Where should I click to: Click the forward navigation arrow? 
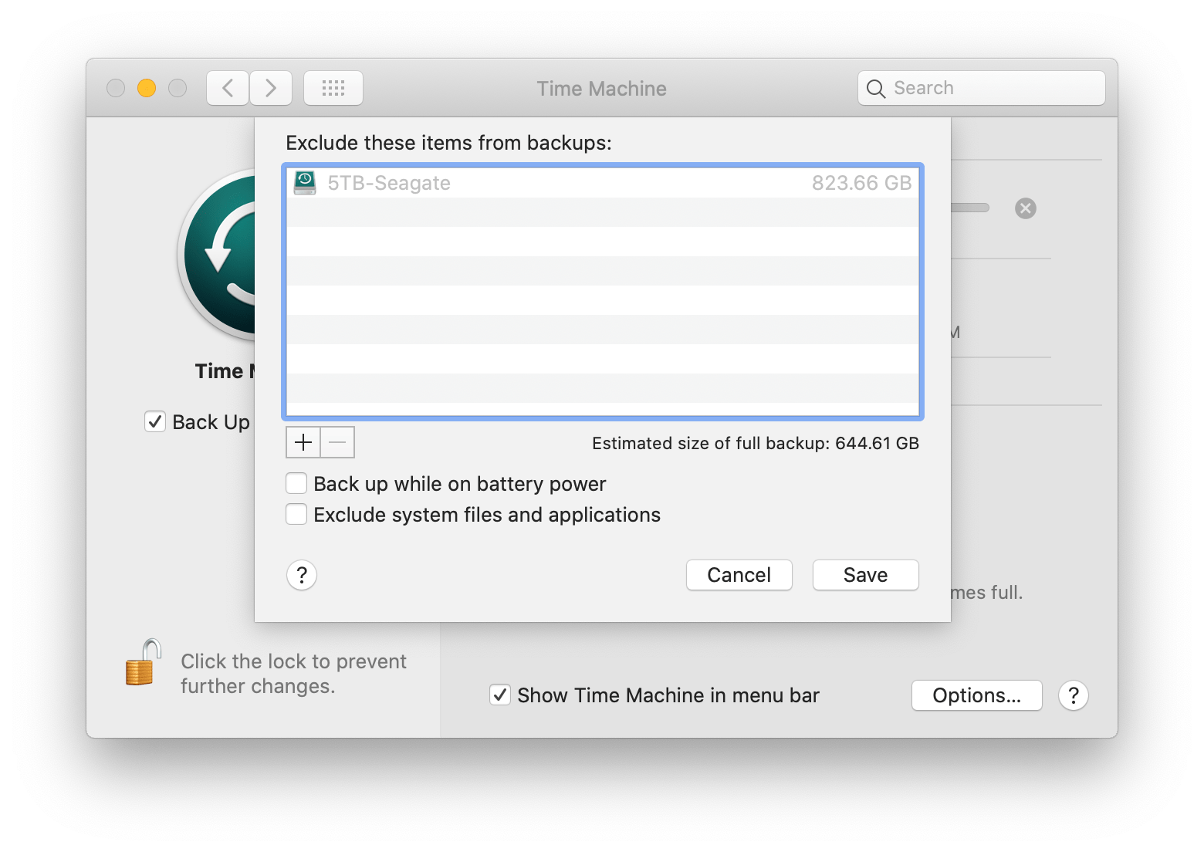[x=271, y=88]
